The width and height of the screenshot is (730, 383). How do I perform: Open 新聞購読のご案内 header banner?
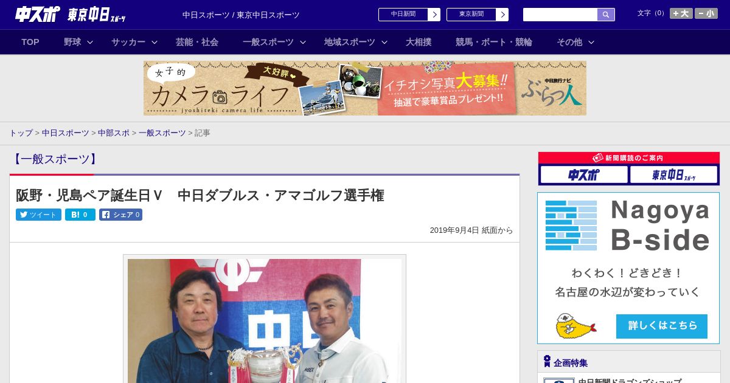(629, 157)
